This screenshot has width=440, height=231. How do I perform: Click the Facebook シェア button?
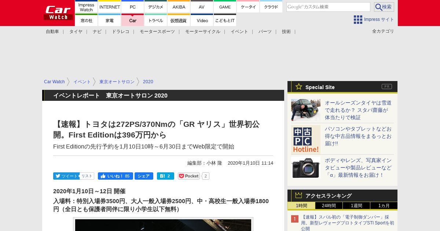tap(144, 176)
